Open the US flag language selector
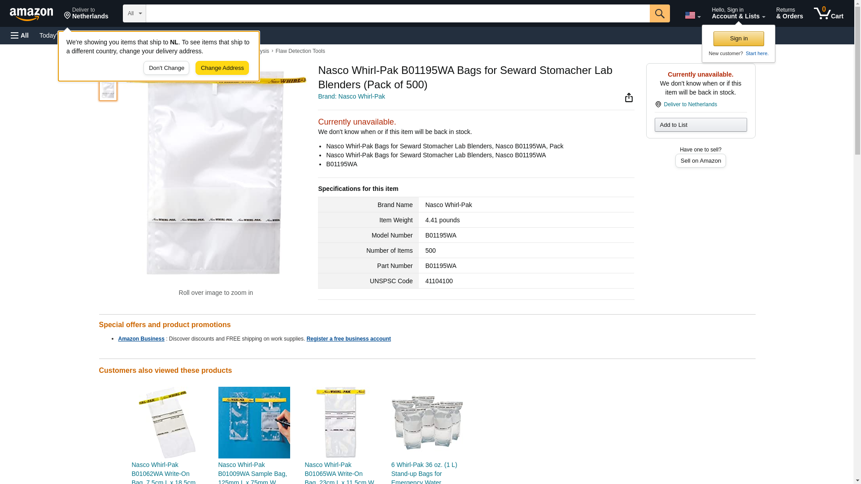The image size is (861, 484). coord(692,15)
